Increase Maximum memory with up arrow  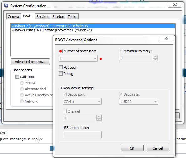click(155, 56)
